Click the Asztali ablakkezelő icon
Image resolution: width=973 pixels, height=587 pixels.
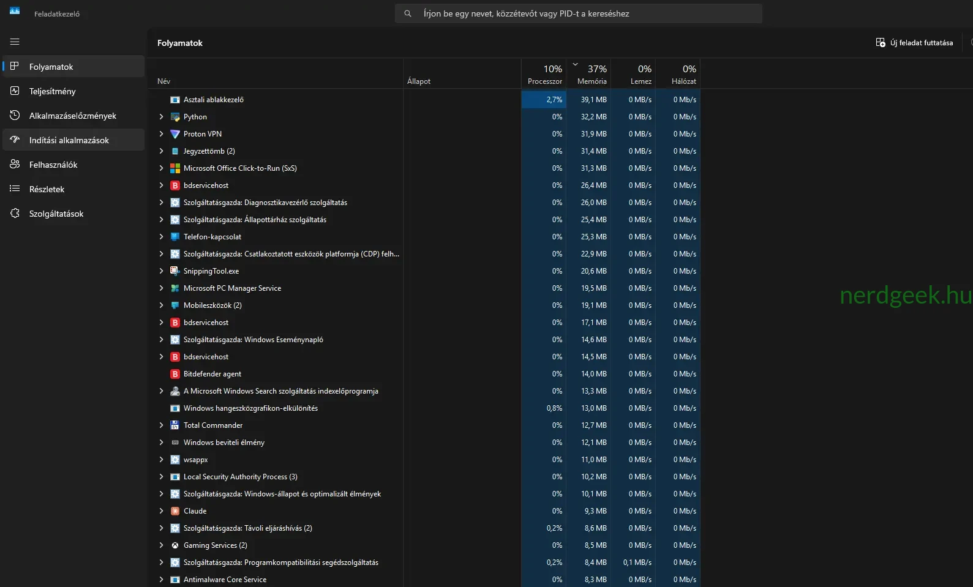point(175,100)
